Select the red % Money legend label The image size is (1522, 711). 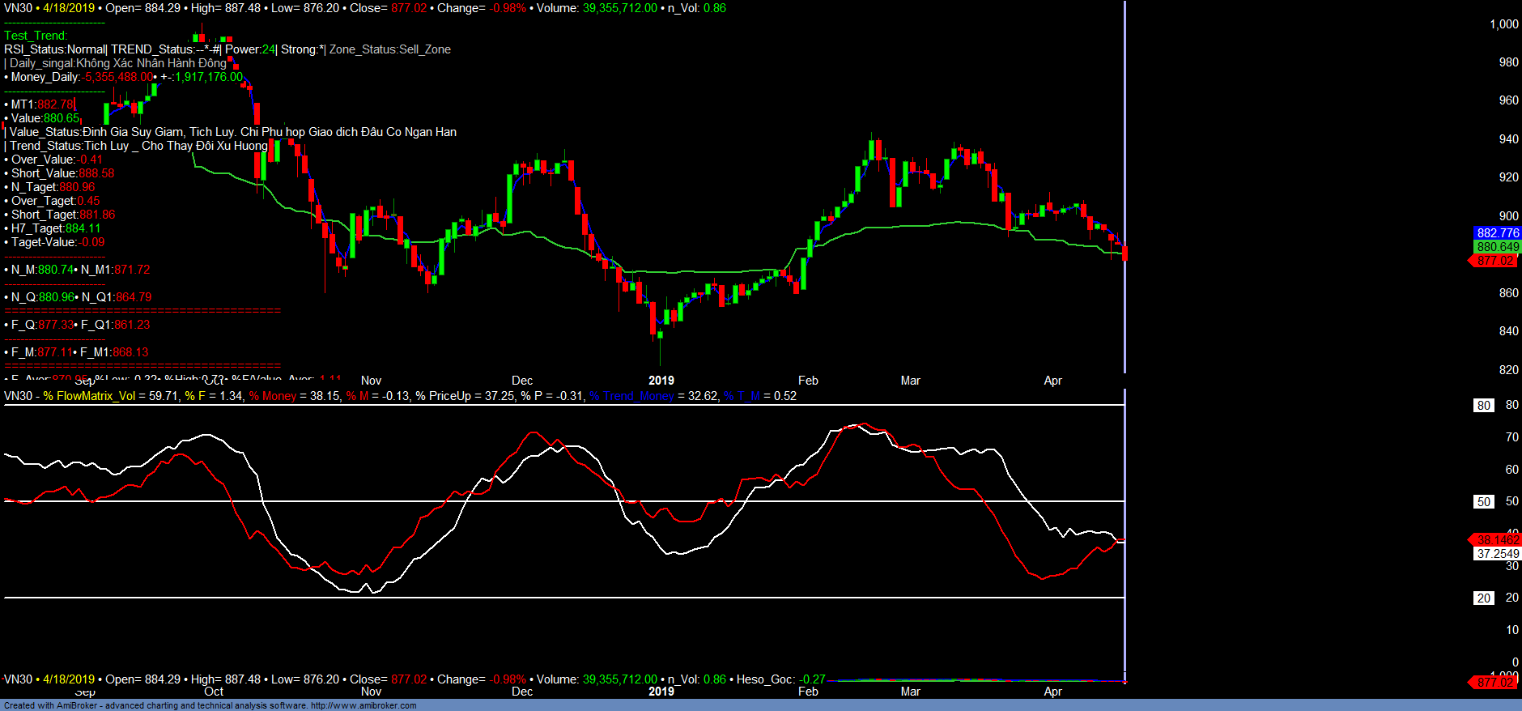click(273, 396)
